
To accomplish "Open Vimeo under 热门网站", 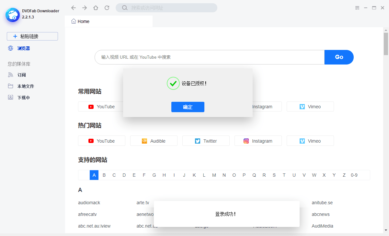I will tap(310, 141).
